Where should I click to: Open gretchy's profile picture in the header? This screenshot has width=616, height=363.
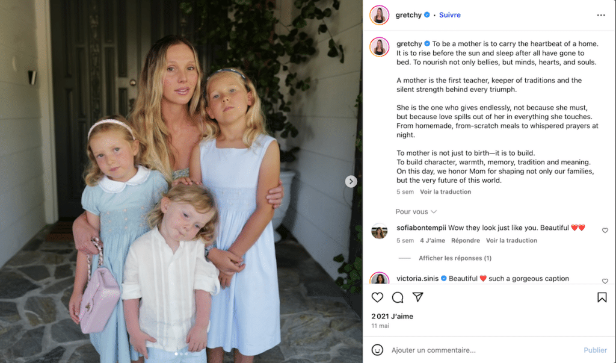[379, 15]
